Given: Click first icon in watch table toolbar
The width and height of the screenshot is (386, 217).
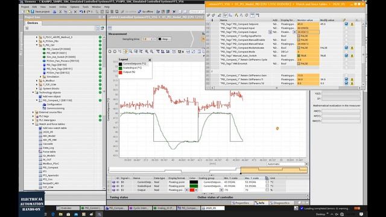Looking at the screenshot, I should tap(208, 15).
